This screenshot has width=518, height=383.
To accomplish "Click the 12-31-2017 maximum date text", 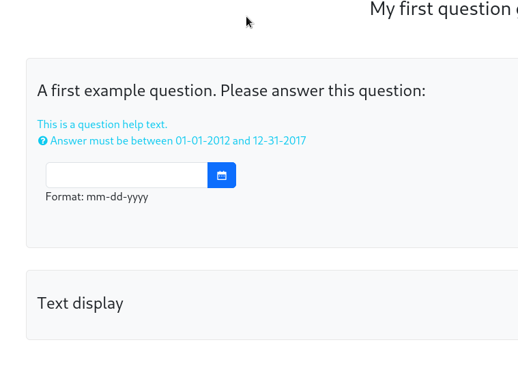I will coord(280,141).
